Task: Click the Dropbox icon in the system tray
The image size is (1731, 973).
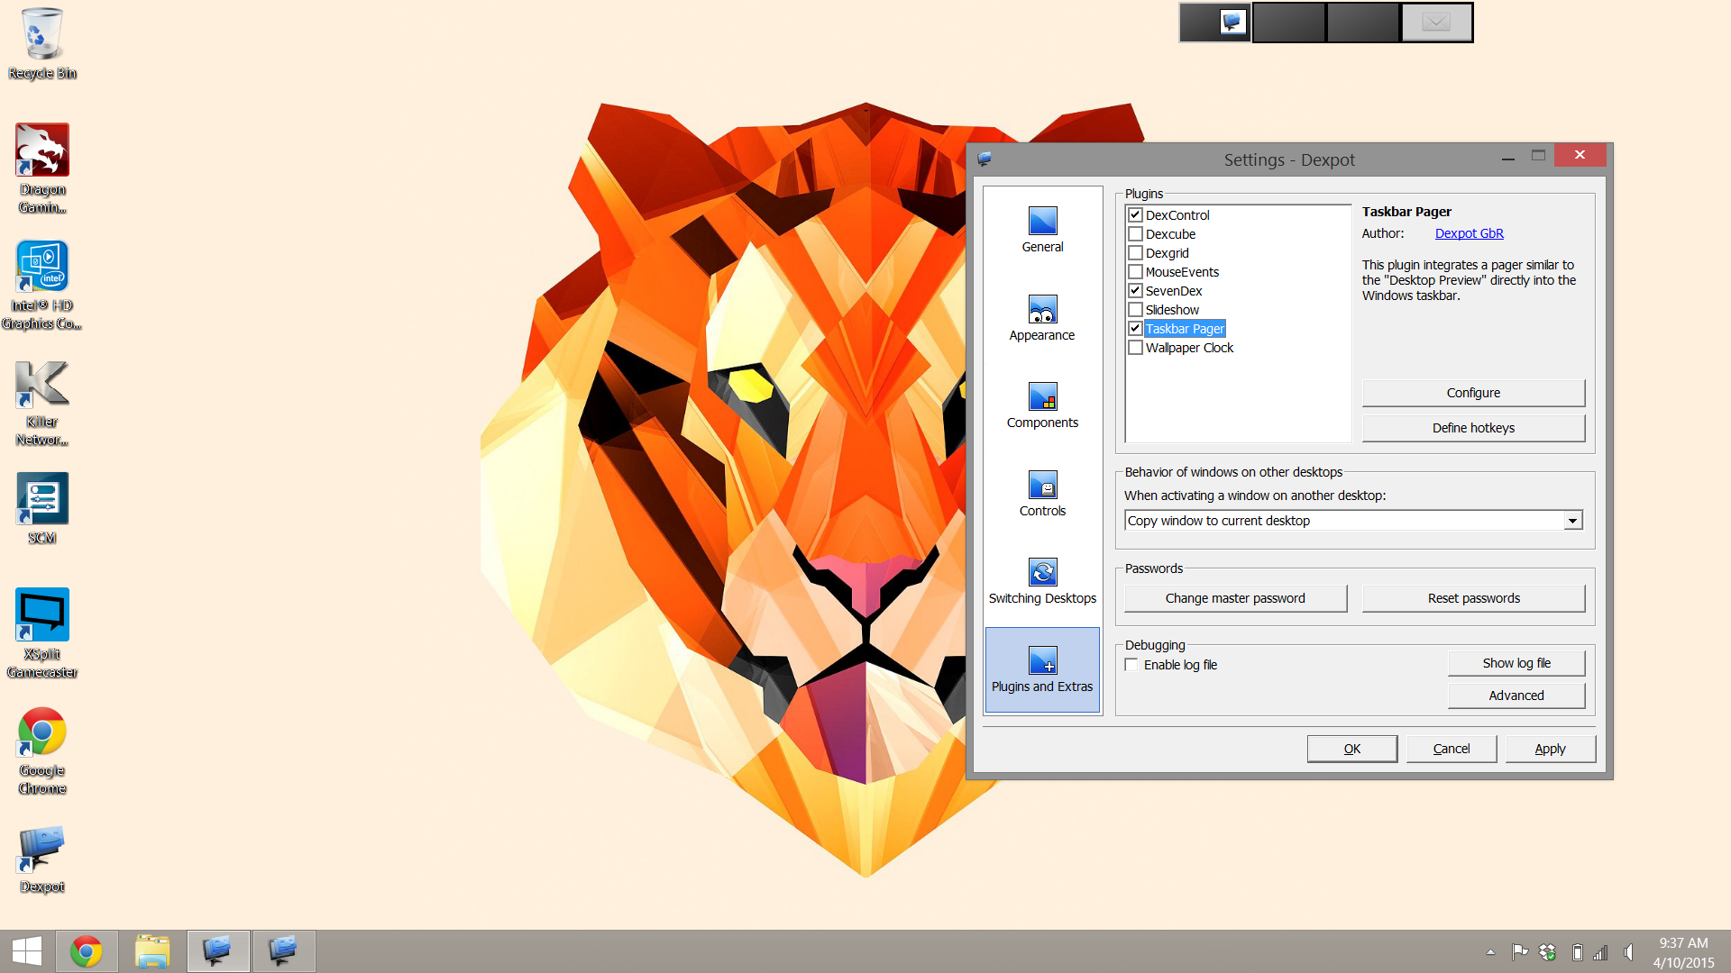Action: point(1548,951)
